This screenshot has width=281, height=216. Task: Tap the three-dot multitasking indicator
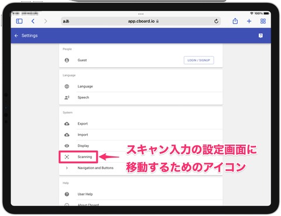tap(141, 14)
